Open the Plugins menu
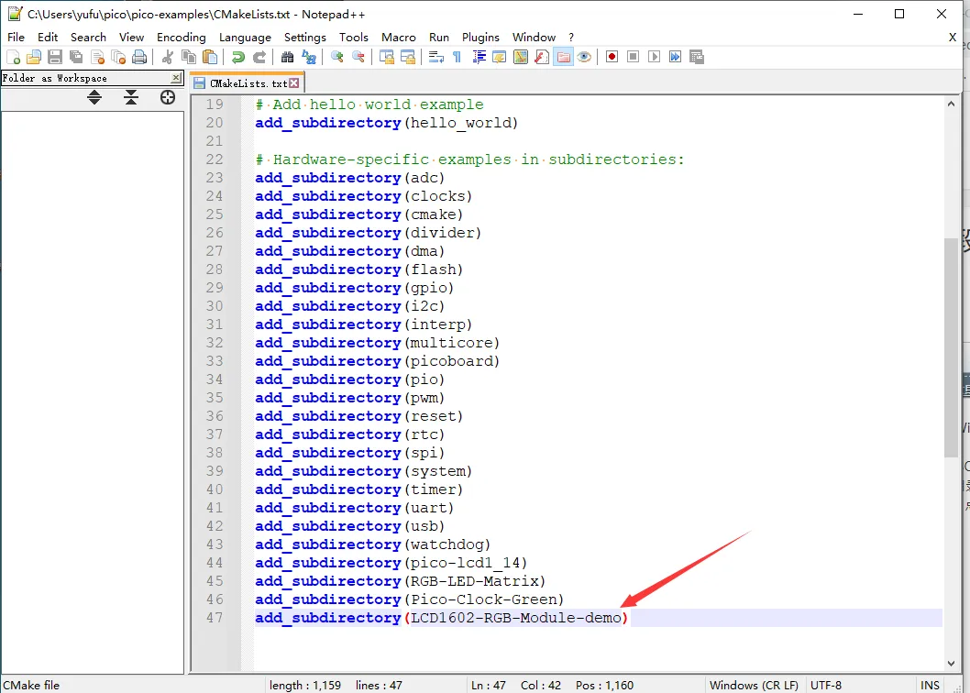This screenshot has height=693, width=970. click(480, 37)
